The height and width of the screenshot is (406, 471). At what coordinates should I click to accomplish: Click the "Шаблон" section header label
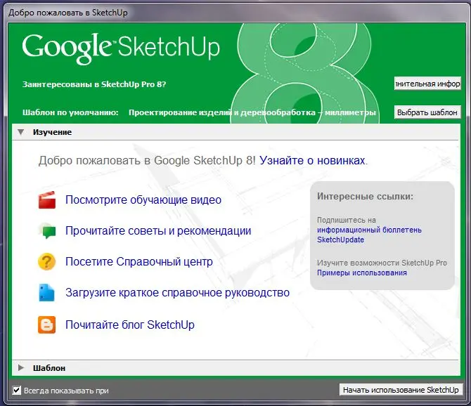tap(49, 368)
